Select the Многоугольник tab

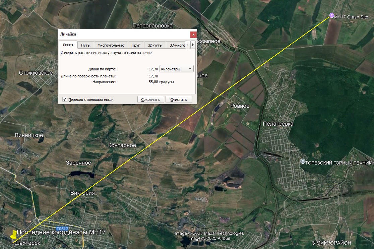[x=111, y=45]
